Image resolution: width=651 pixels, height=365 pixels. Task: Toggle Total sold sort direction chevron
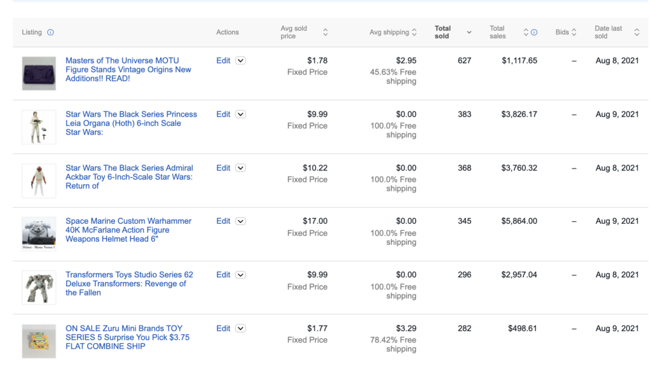[x=469, y=32]
